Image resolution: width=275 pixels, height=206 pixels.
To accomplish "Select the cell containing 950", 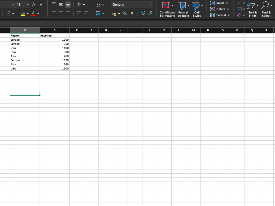I will [54, 44].
